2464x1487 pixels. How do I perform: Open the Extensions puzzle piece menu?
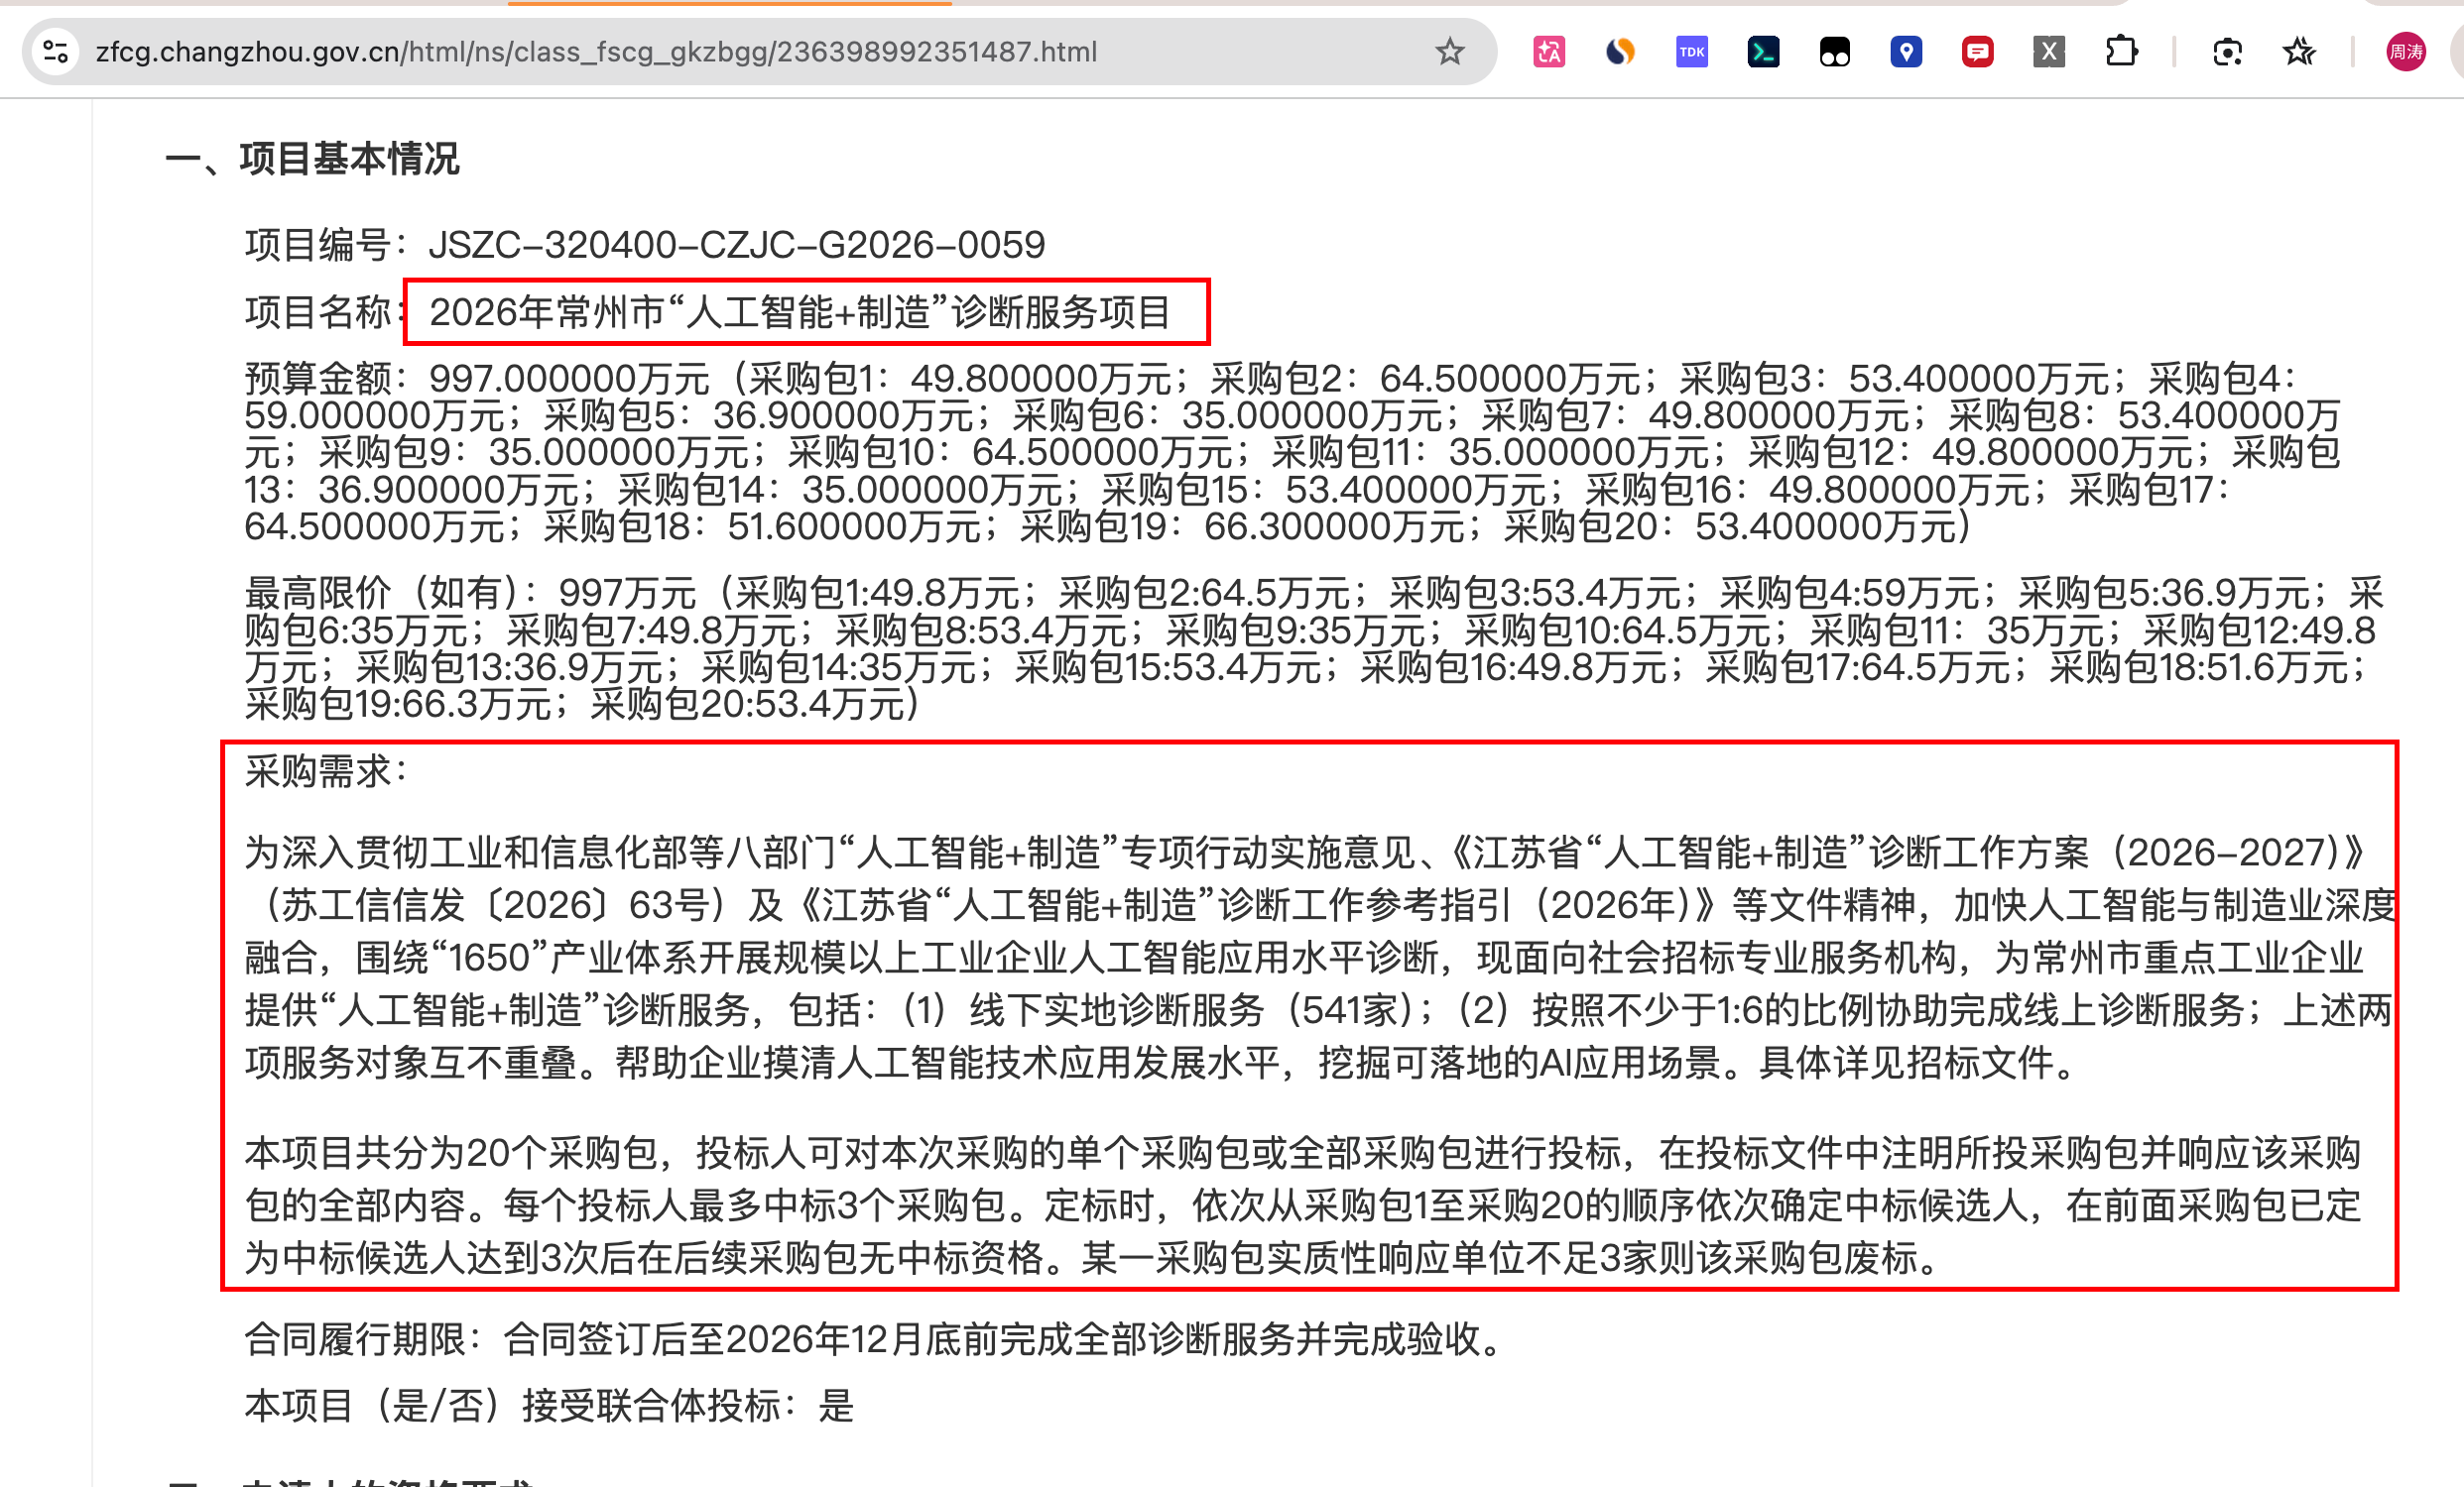[2121, 52]
